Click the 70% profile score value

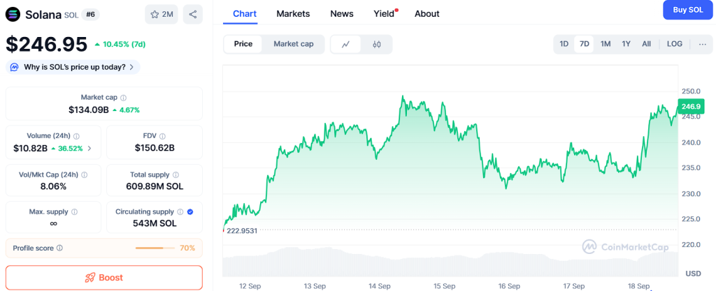pyautogui.click(x=187, y=248)
